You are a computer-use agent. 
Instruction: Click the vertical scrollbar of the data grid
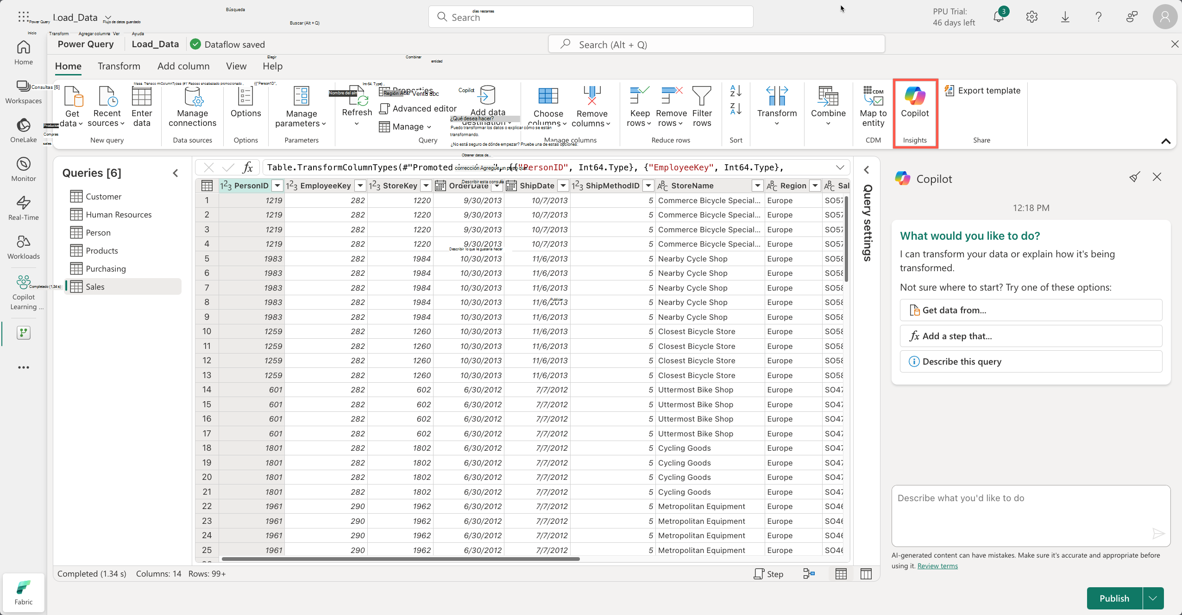coord(846,239)
